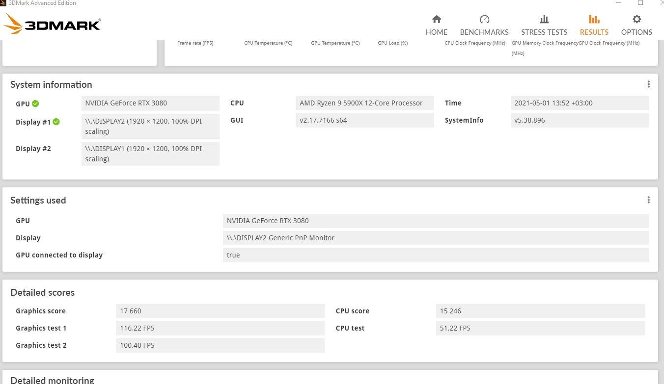The image size is (664, 384).
Task: Click GUI version v2.17.7166 s64
Action: (x=365, y=121)
